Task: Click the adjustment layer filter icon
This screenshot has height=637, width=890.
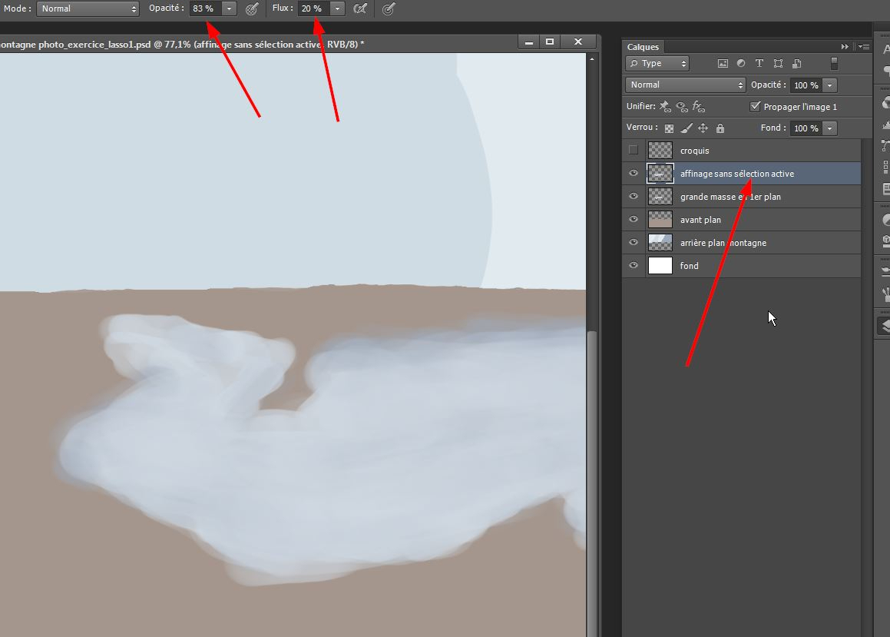Action: point(741,64)
